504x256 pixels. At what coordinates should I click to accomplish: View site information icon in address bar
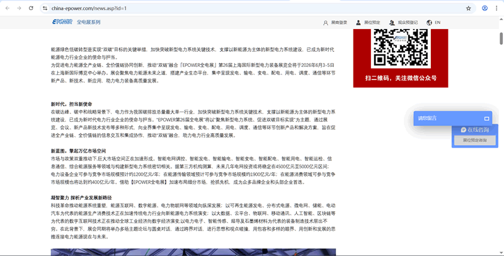[45, 8]
